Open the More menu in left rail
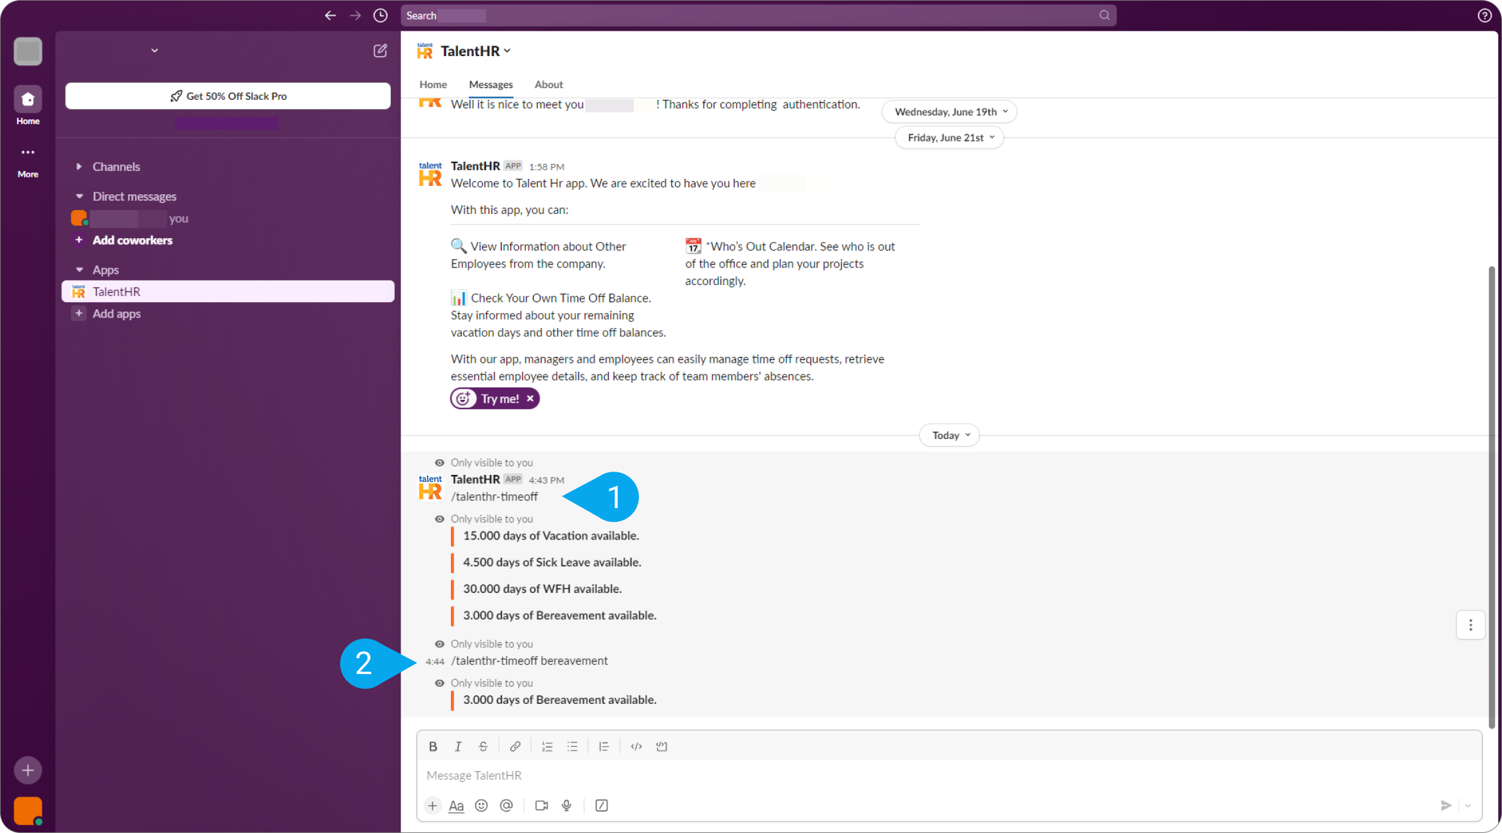Screen dimensions: 1502x833 (x=28, y=161)
